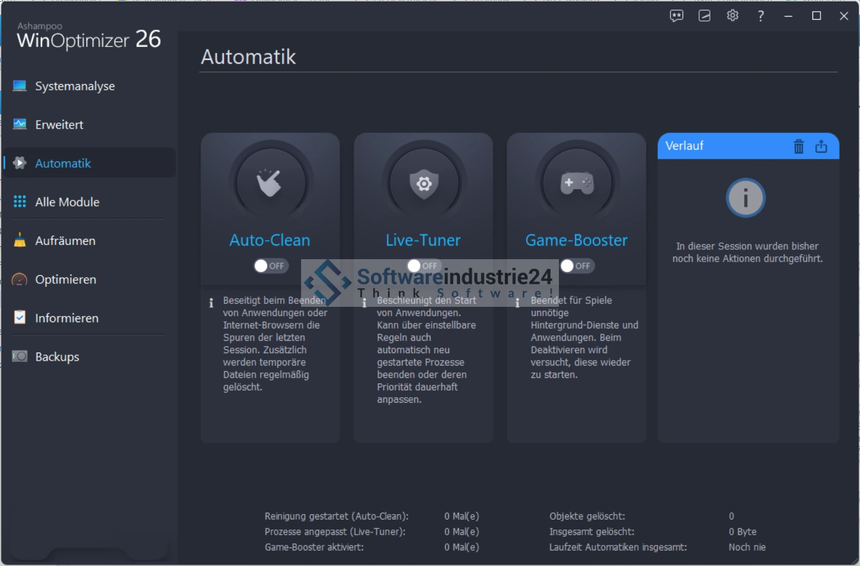Viewport: 860px width, 566px height.
Task: Click the Auto-Clean title link
Action: click(x=270, y=240)
